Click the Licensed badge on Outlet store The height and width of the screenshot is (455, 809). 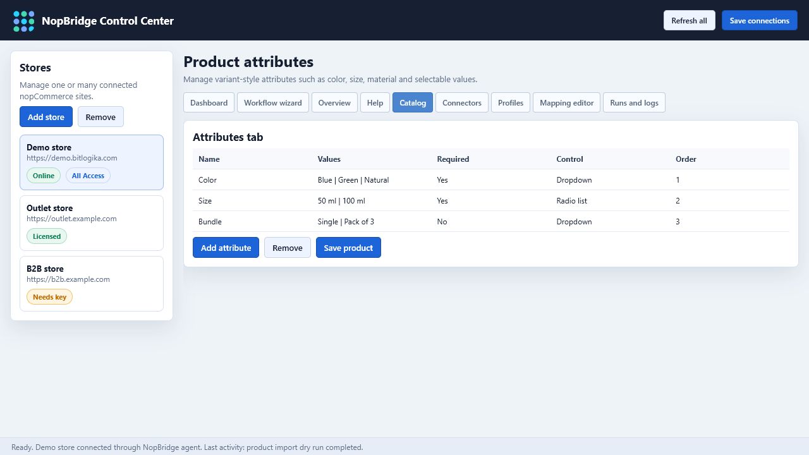tap(47, 236)
